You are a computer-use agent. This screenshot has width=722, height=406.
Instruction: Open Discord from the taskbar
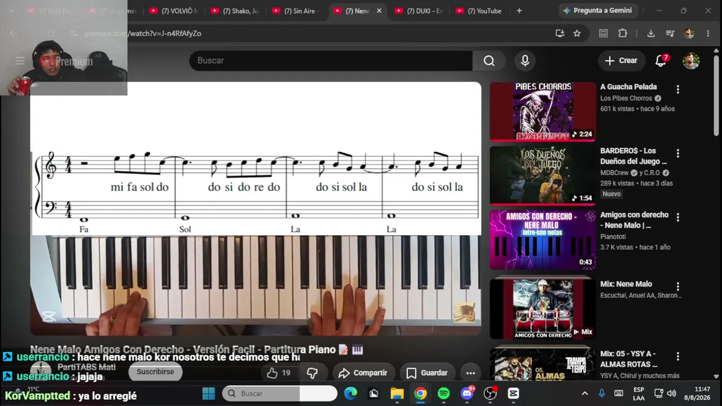(x=467, y=393)
